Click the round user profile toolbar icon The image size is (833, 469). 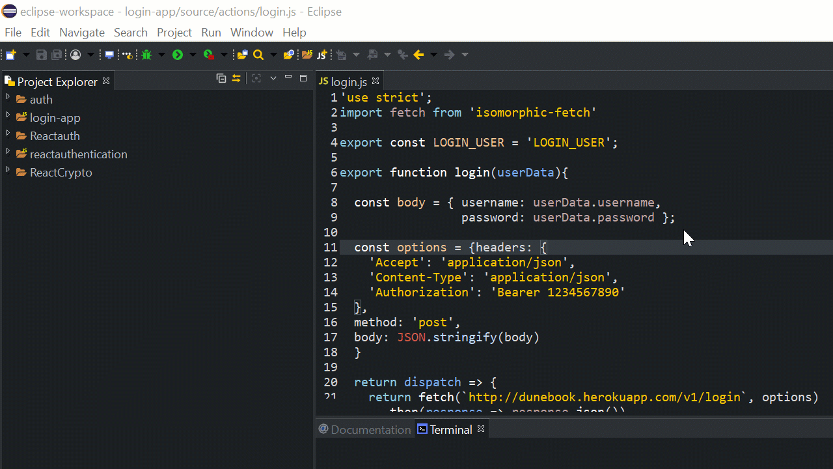coord(75,55)
